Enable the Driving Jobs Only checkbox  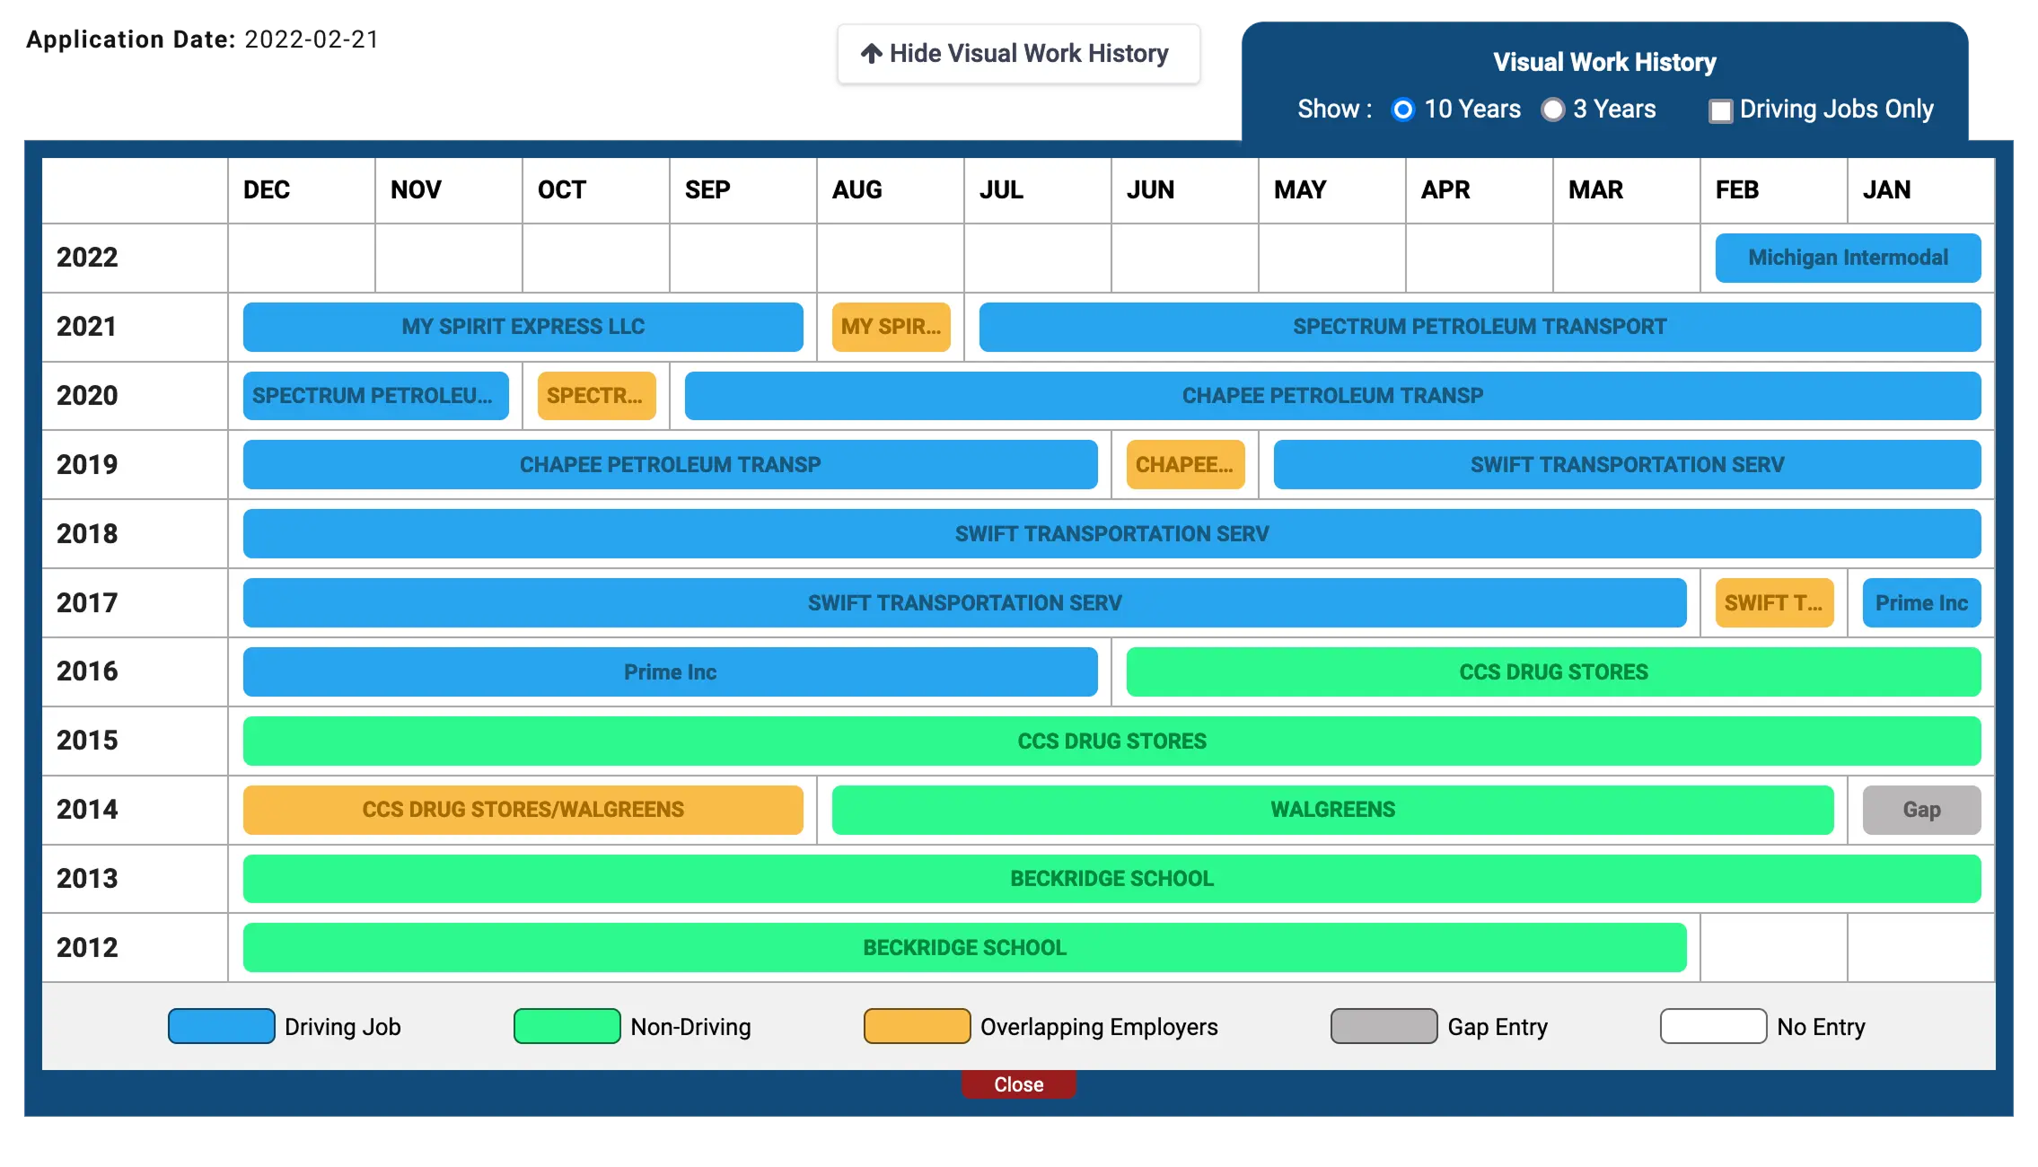(1720, 110)
